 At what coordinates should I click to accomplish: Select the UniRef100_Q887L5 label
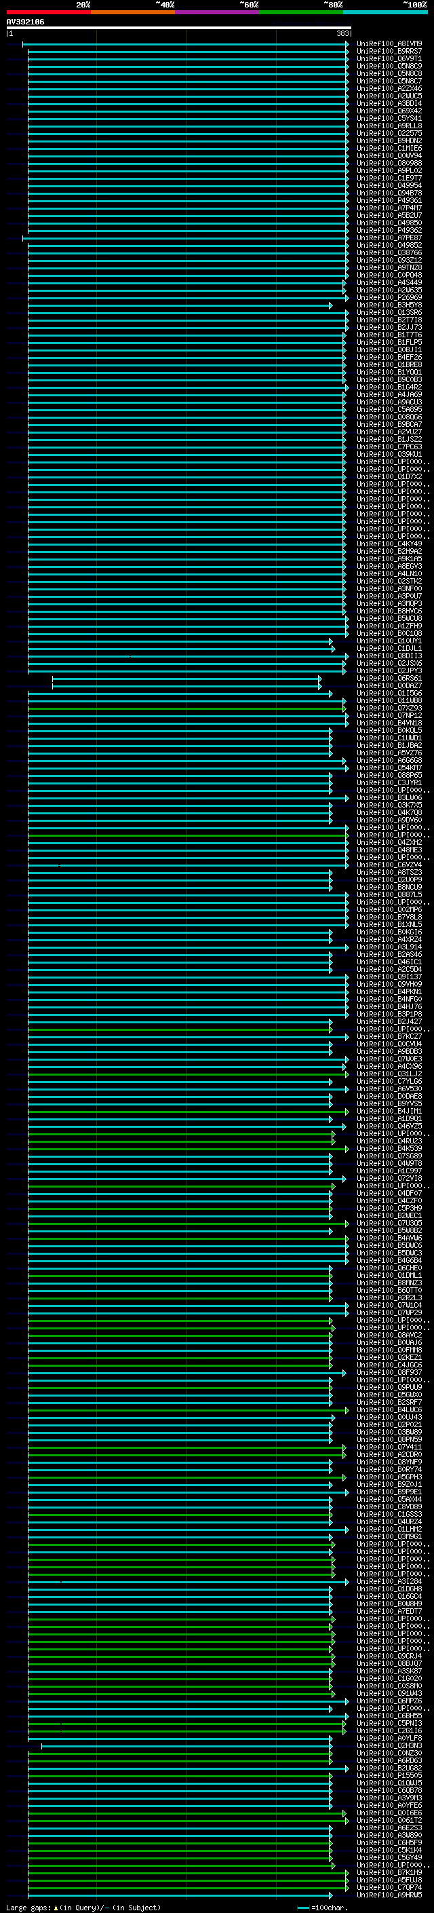[x=389, y=895]
